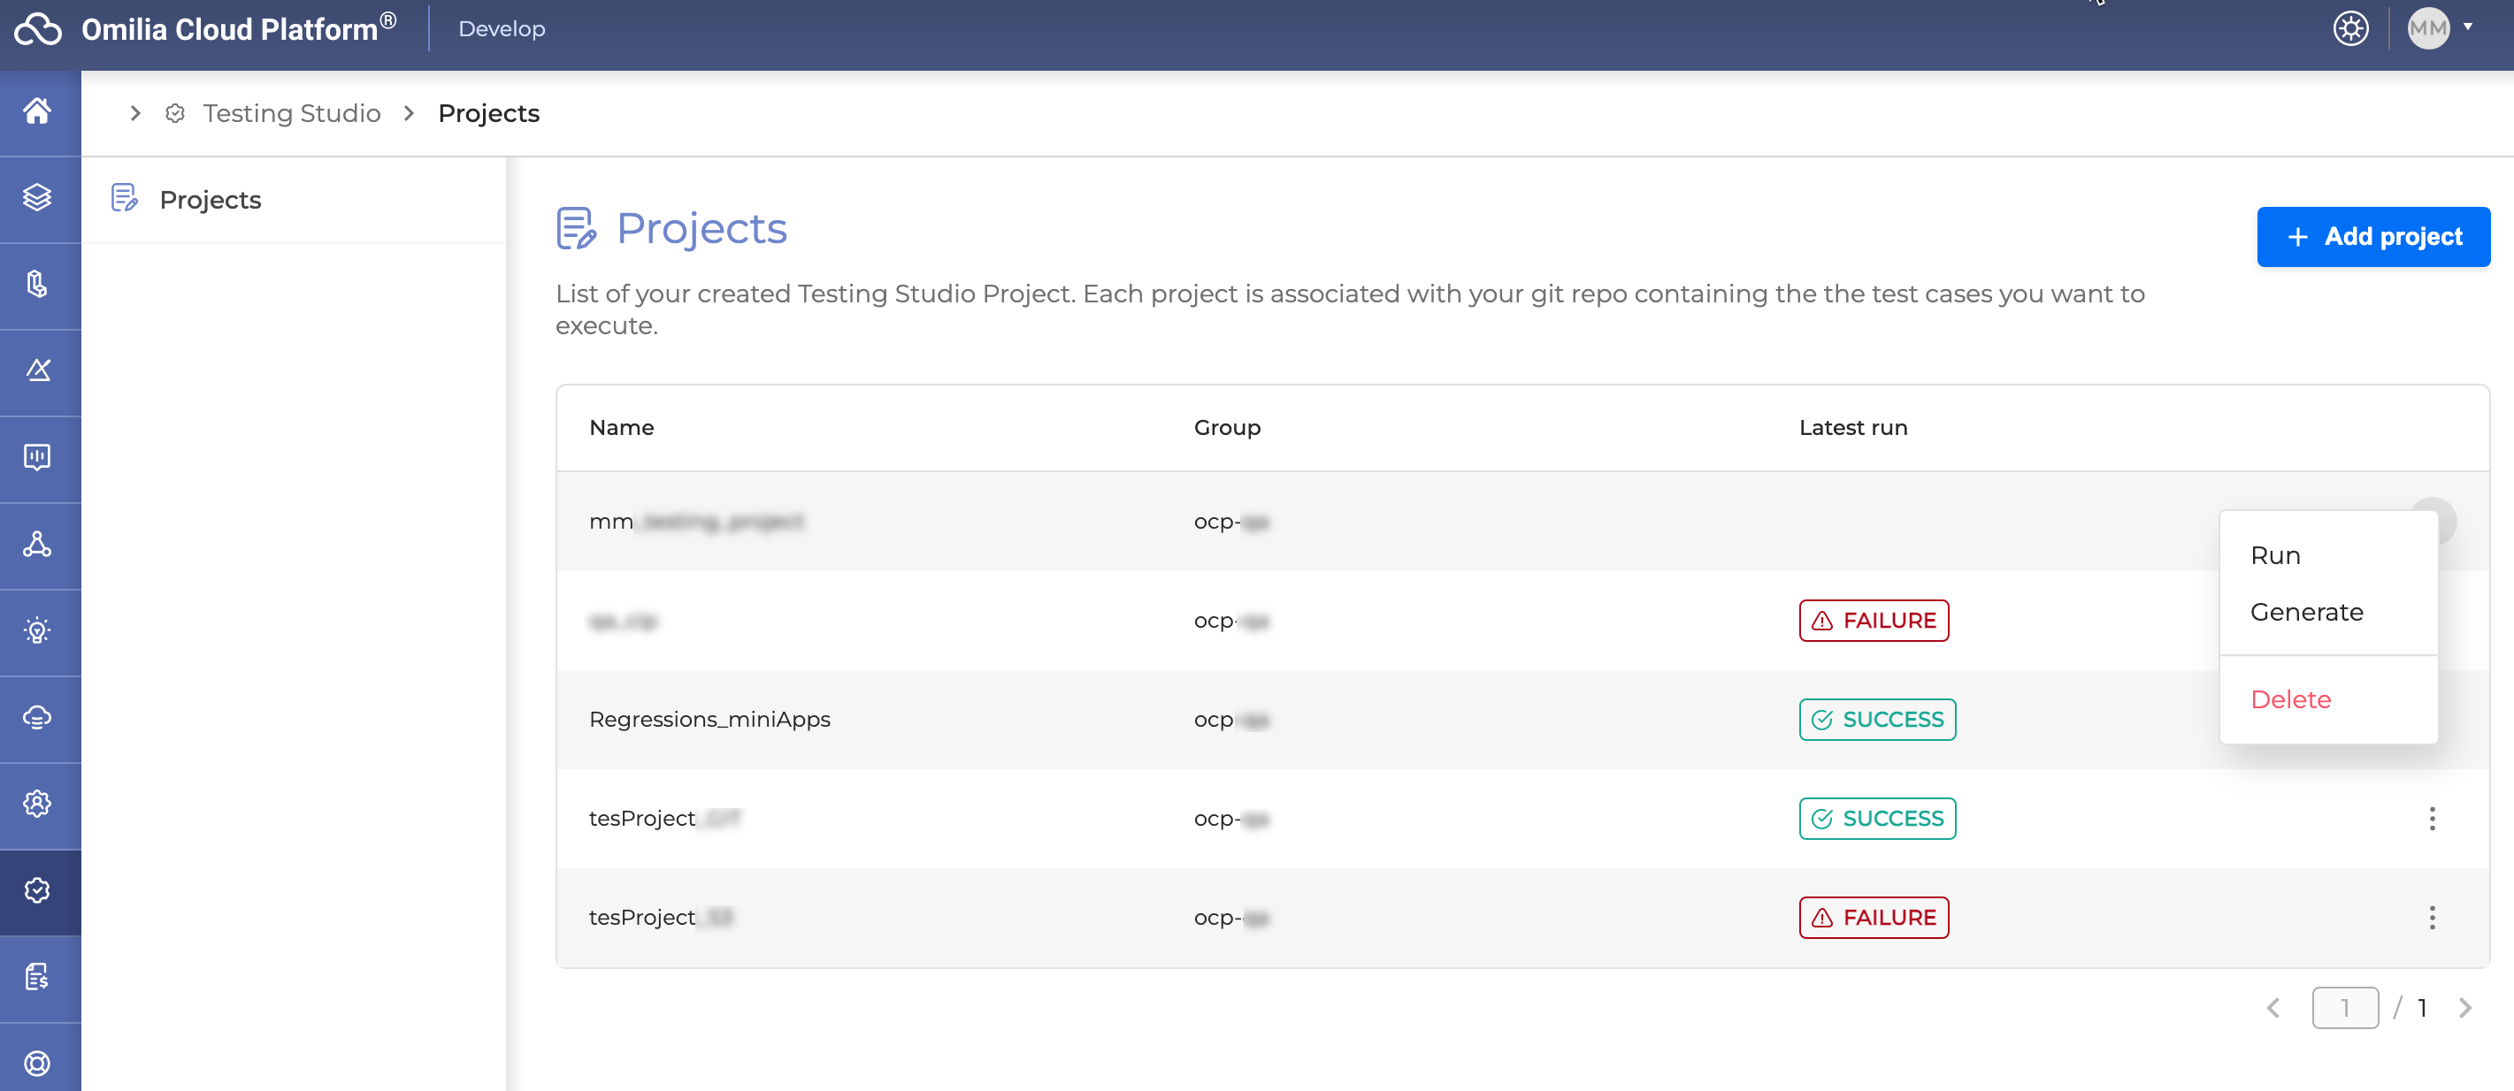Open the lightbulb insights sidebar icon
Image resolution: width=2514 pixels, height=1091 pixels.
37,630
